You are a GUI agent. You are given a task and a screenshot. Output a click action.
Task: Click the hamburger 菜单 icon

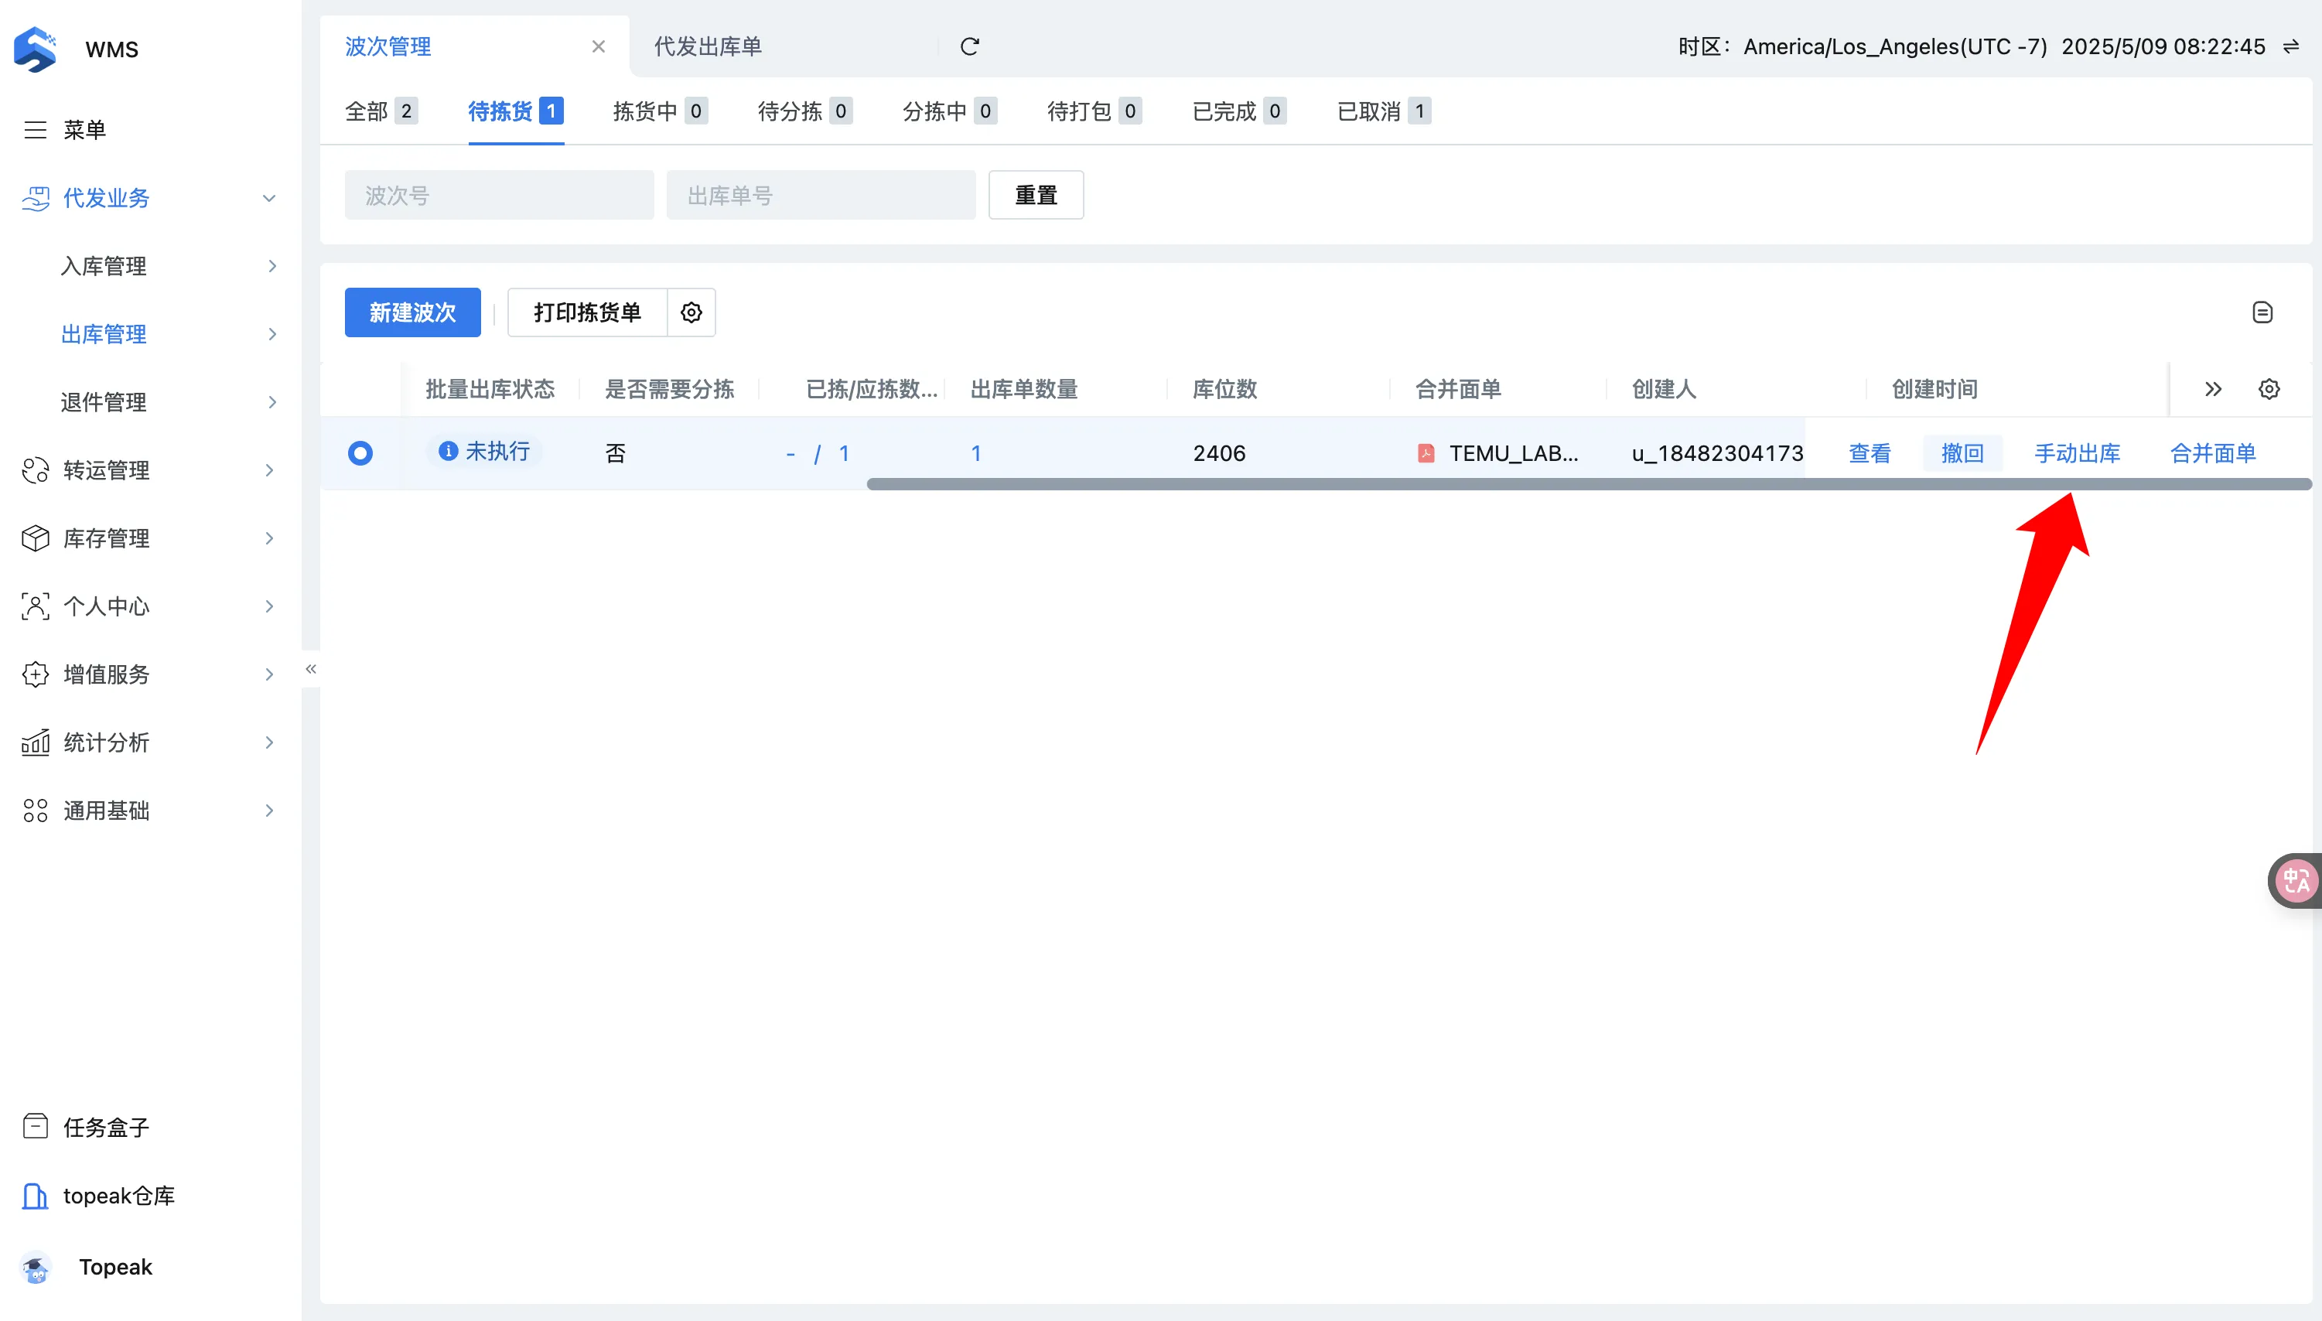pyautogui.click(x=36, y=130)
